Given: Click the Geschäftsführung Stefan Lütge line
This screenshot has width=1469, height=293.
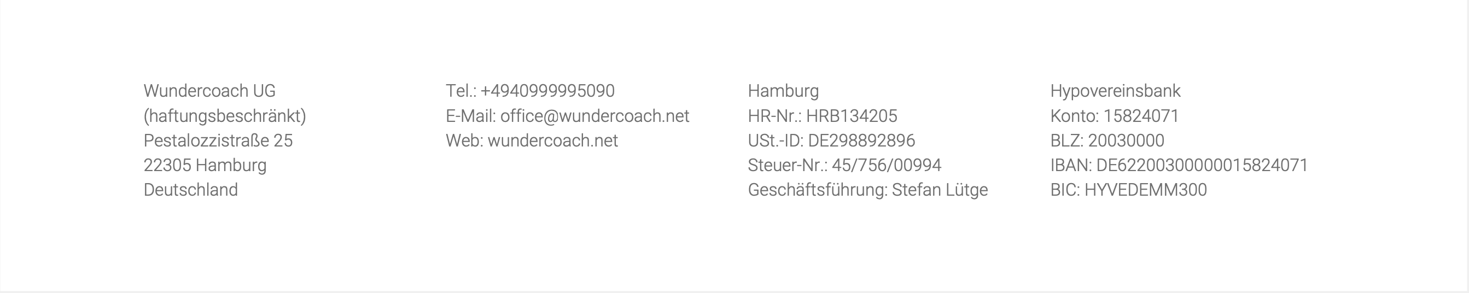Looking at the screenshot, I should (868, 190).
